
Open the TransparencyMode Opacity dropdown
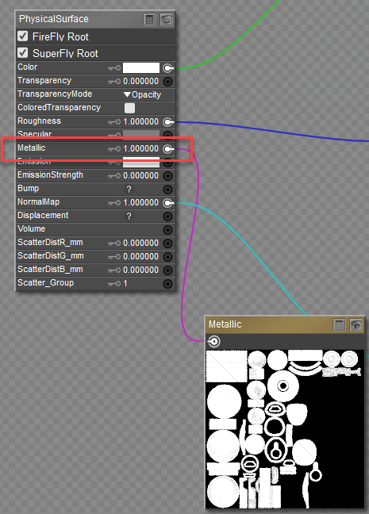click(x=142, y=94)
